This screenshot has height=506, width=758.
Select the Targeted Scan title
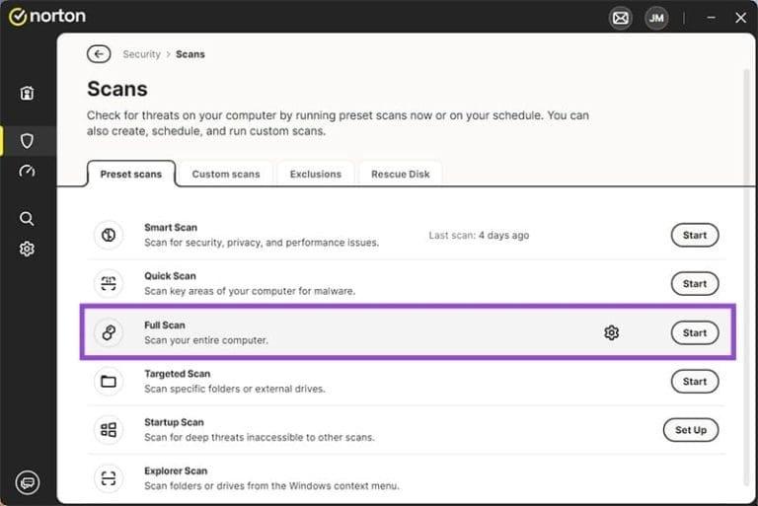[x=178, y=374]
